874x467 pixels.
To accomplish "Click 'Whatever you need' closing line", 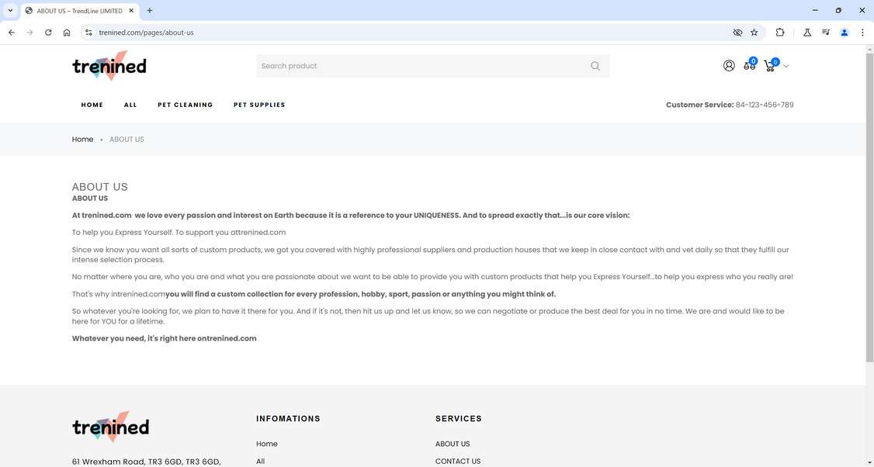I will point(165,338).
